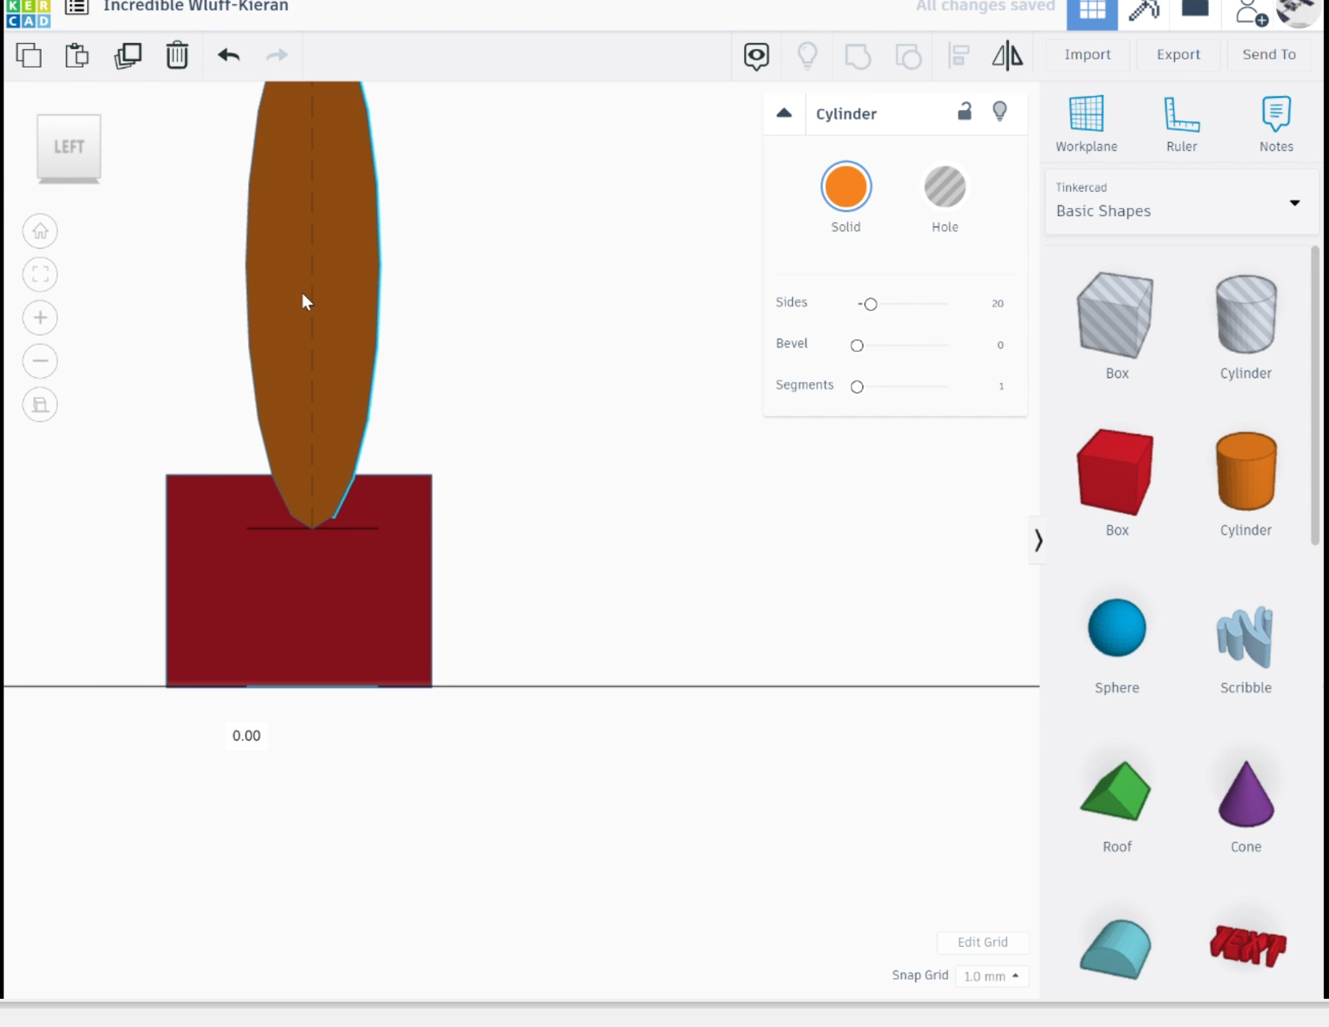Open the Snap Grid value selector
Image resolution: width=1329 pixels, height=1027 pixels.
pos(992,976)
